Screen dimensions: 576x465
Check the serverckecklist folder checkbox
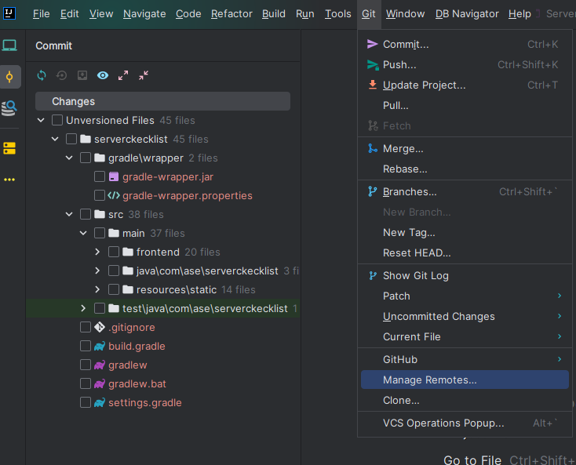[x=71, y=139]
